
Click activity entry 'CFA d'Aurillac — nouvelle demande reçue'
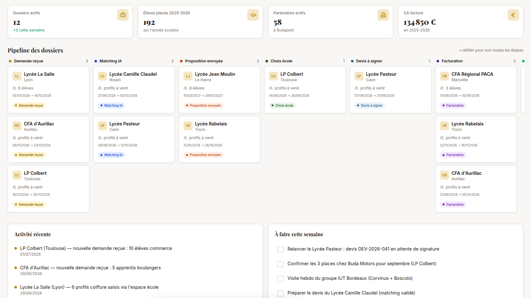[x=90, y=268]
